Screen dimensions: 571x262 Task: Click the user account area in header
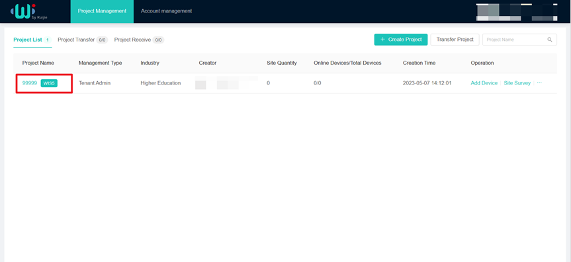pyautogui.click(x=517, y=13)
